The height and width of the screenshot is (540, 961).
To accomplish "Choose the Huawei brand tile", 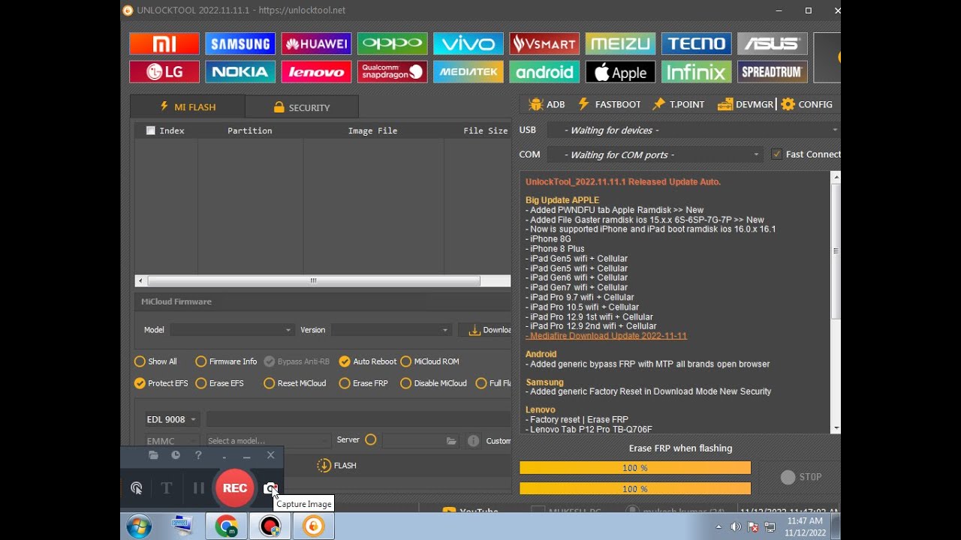I will [316, 43].
